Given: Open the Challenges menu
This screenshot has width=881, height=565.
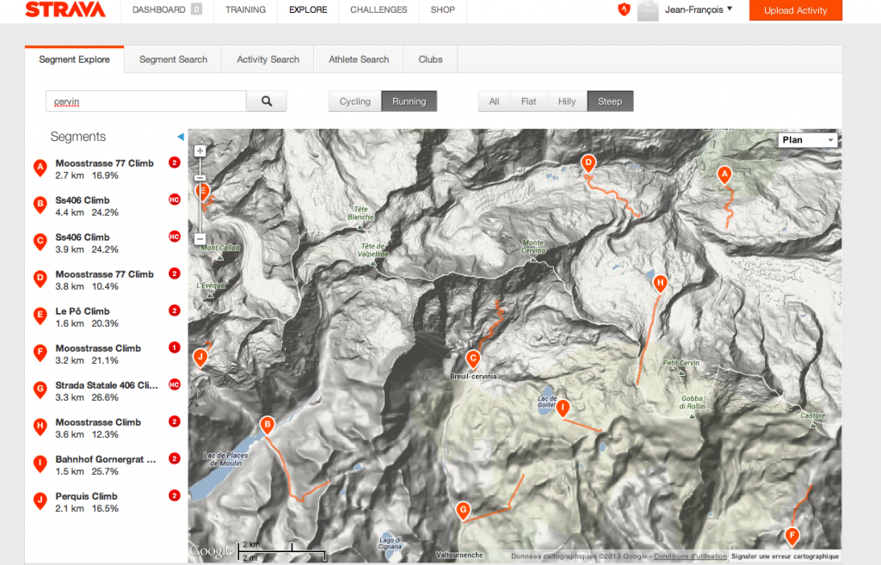Looking at the screenshot, I should coord(379,9).
